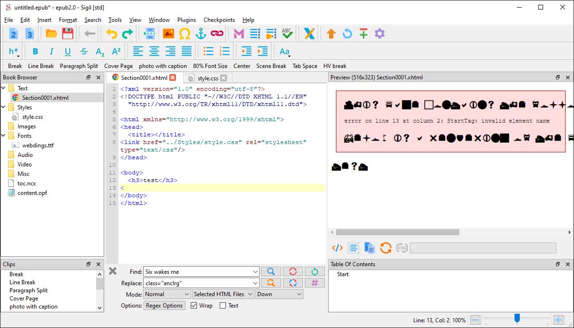Click the anchor Insert ID icon
The image size is (574, 328).
[201, 34]
